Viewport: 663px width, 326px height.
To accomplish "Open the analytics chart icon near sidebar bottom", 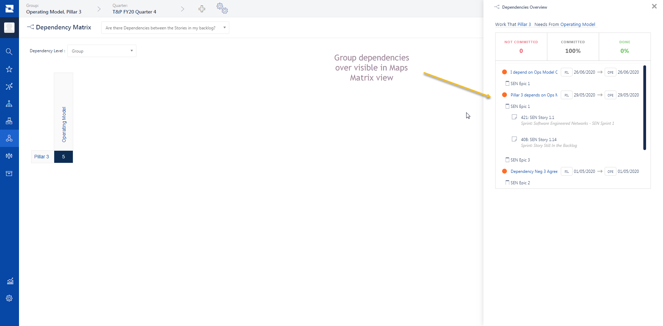I will coord(9,281).
